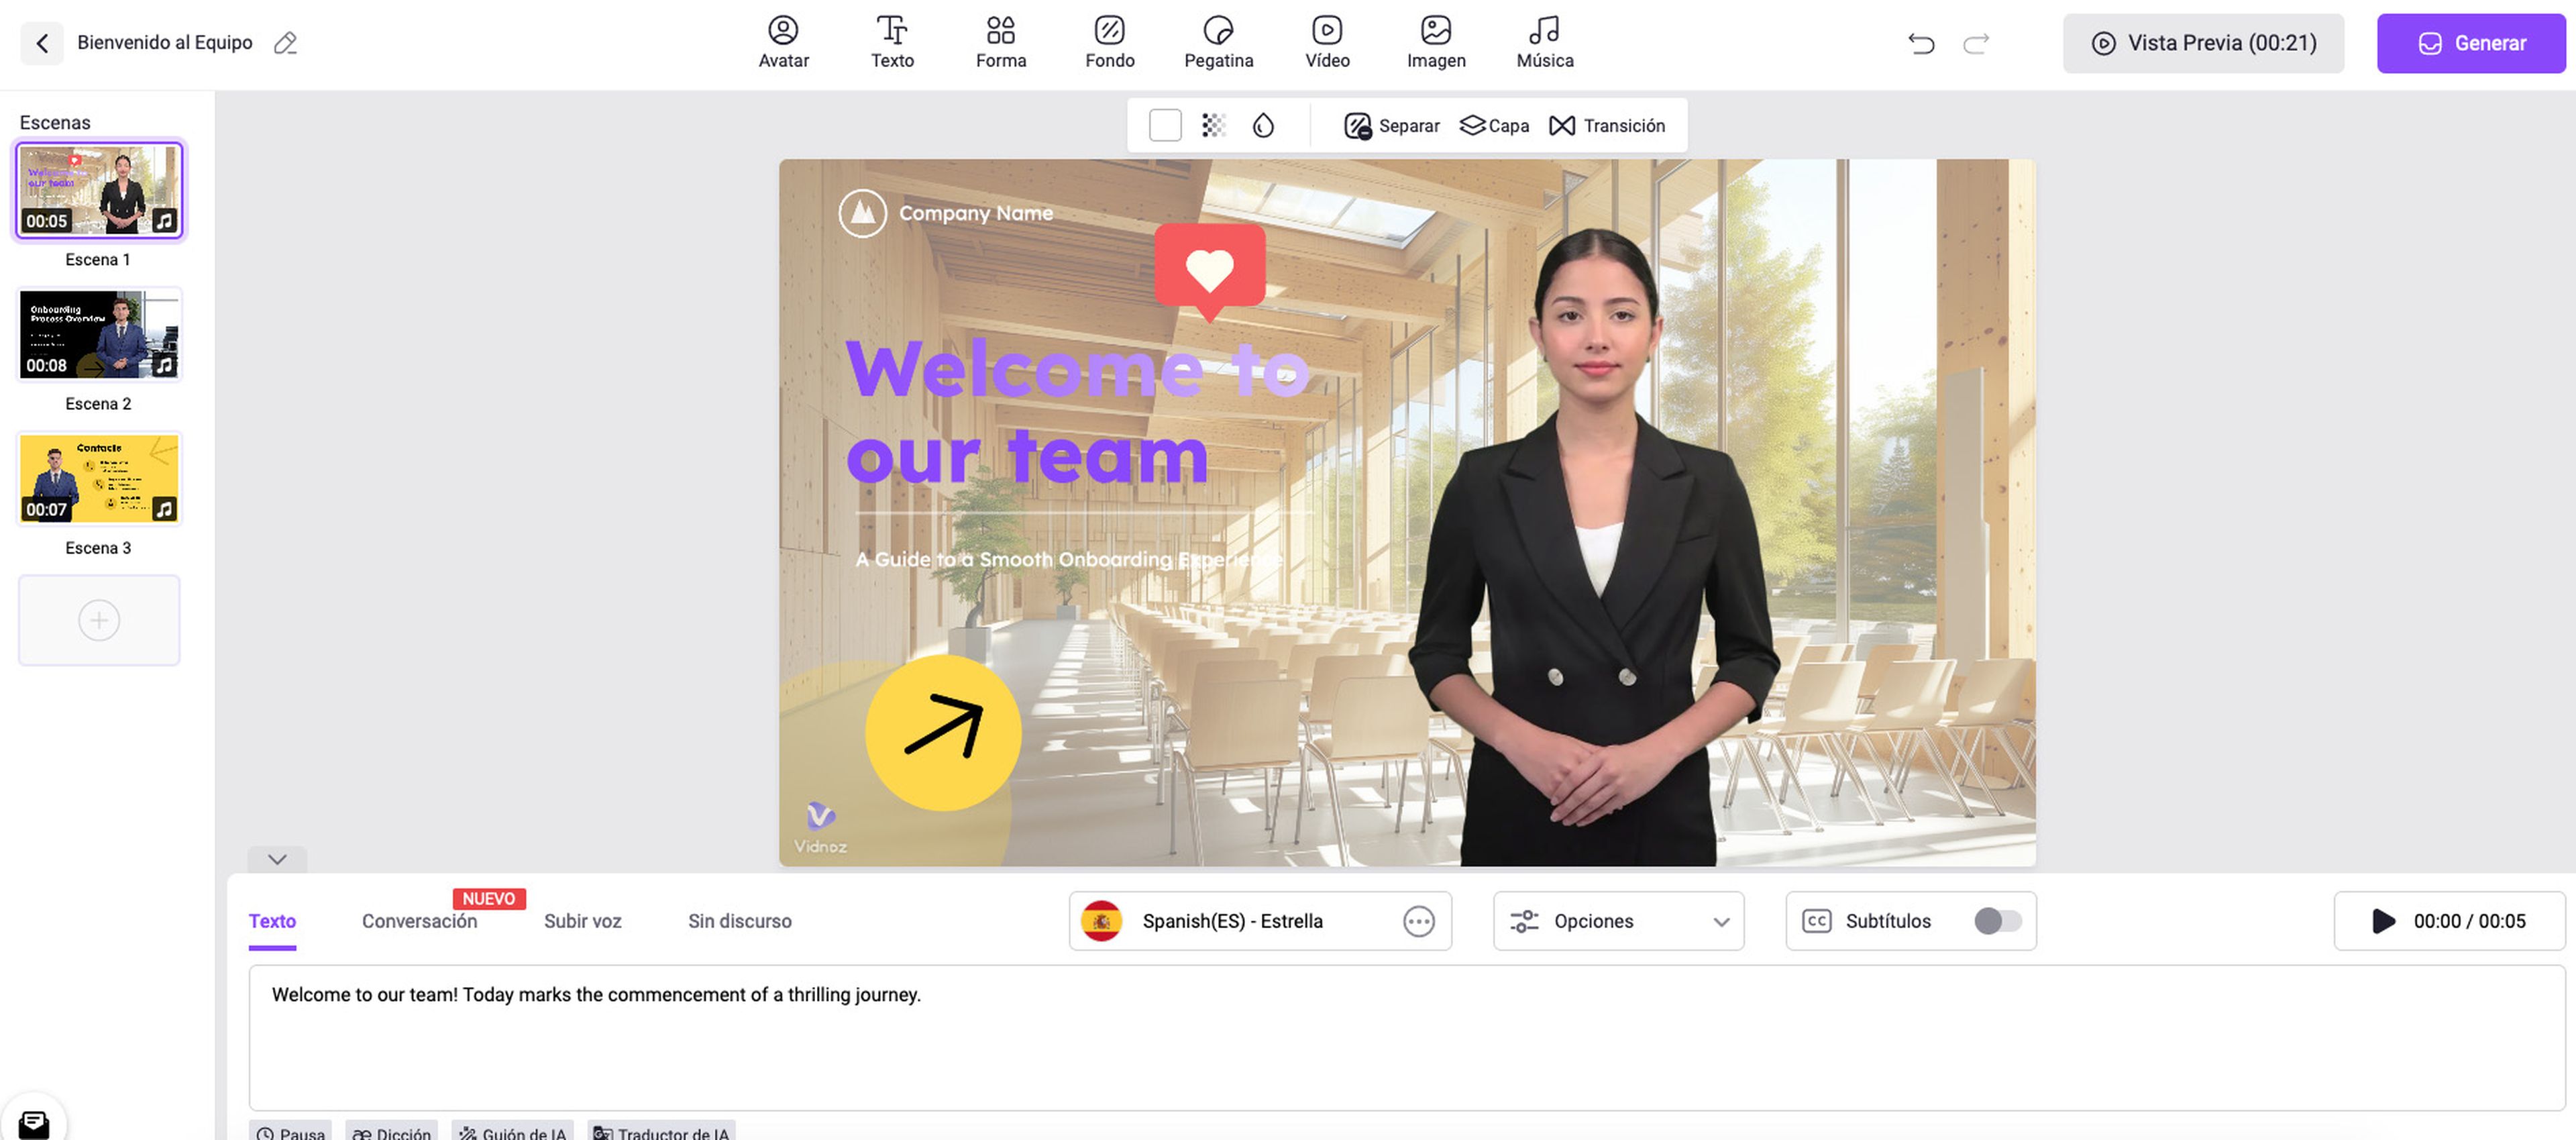Undo the last action

(x=1920, y=43)
